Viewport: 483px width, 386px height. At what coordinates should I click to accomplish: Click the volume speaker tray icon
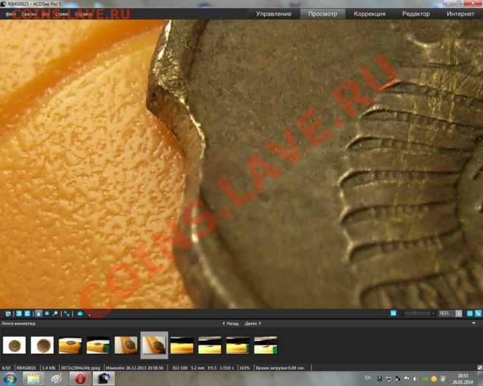pyautogui.click(x=416, y=379)
